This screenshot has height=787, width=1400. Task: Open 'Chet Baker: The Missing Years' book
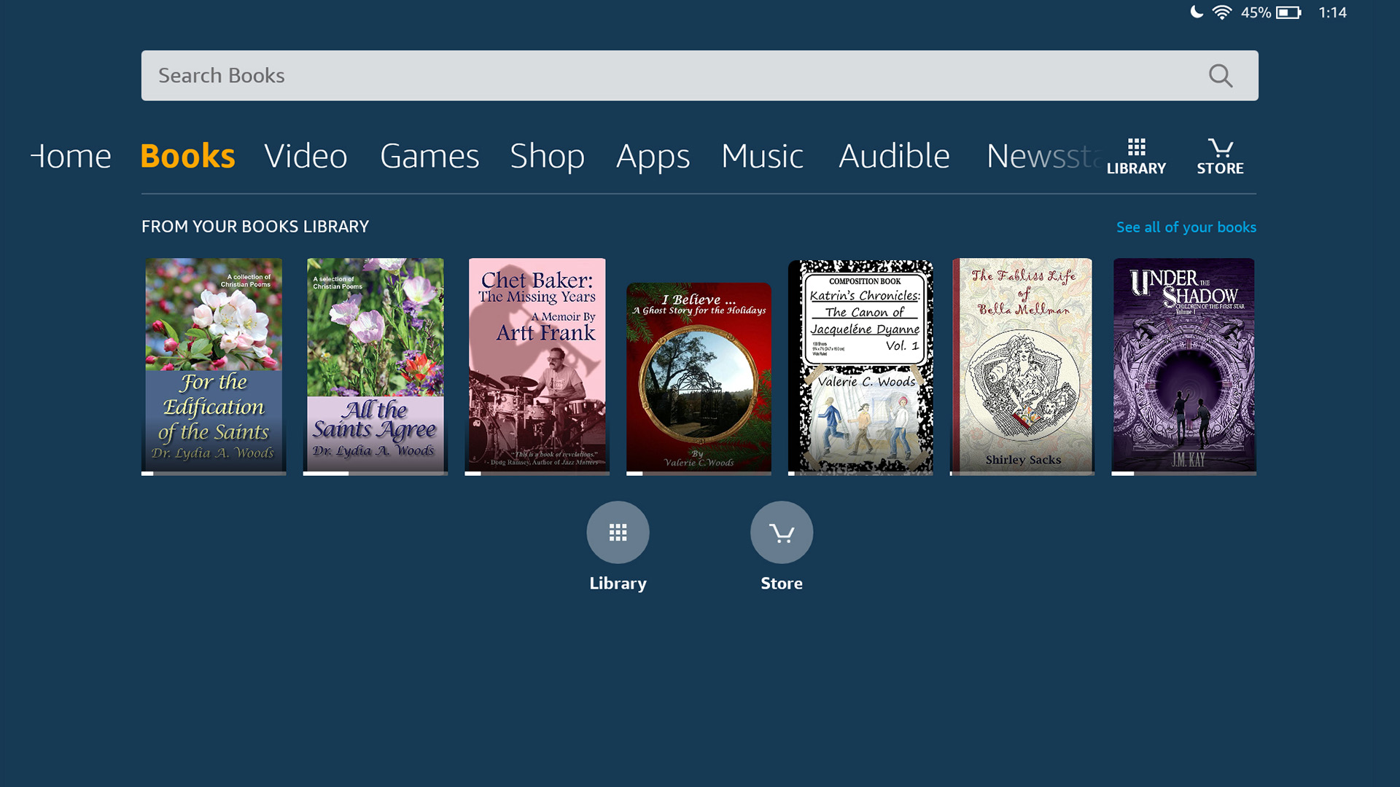coord(537,367)
